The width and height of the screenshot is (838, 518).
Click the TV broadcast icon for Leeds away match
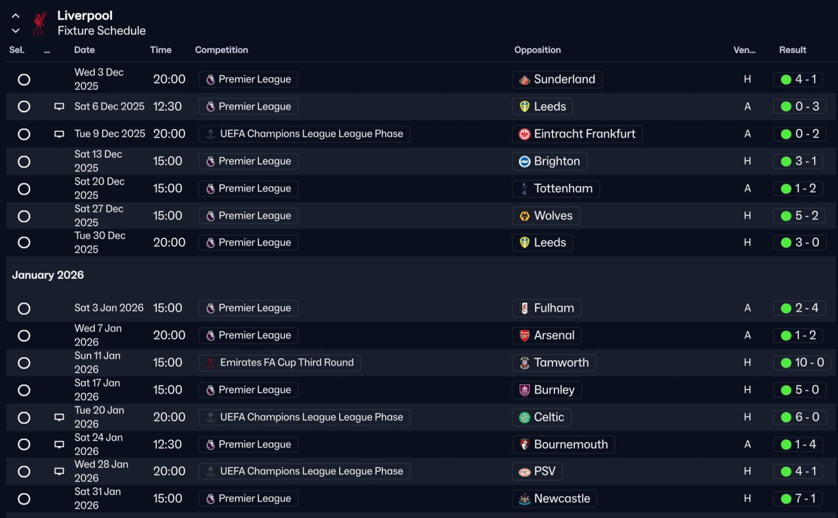tap(59, 107)
